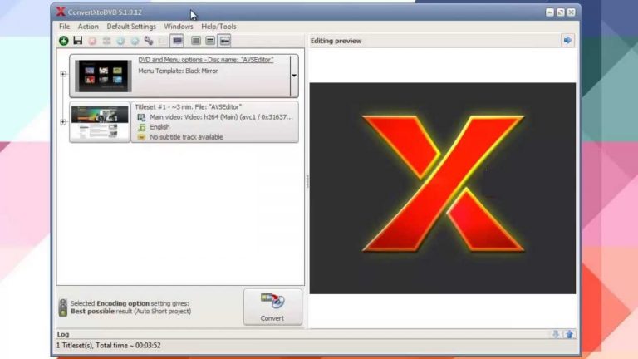
Task: Click the total time status bar text
Action: [x=108, y=346]
